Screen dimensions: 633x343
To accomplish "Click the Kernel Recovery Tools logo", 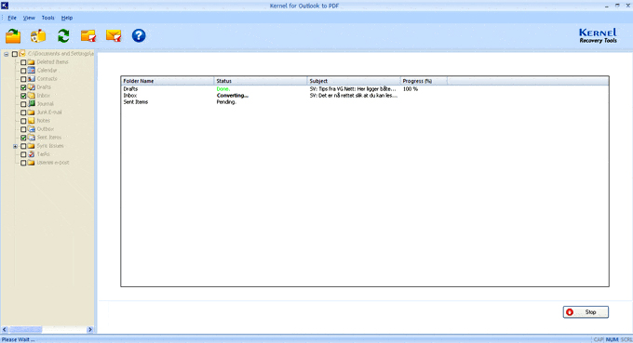I will pos(598,35).
